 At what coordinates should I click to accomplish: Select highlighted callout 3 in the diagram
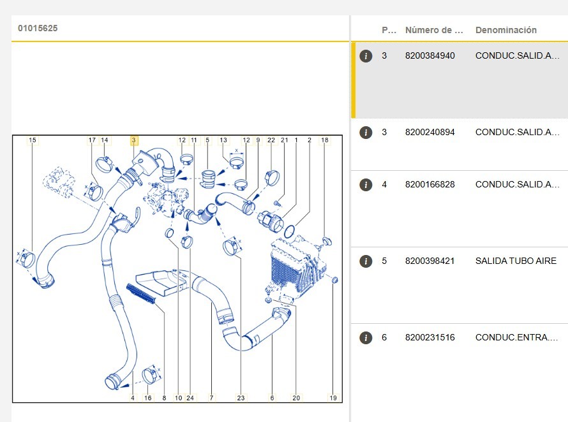133,140
